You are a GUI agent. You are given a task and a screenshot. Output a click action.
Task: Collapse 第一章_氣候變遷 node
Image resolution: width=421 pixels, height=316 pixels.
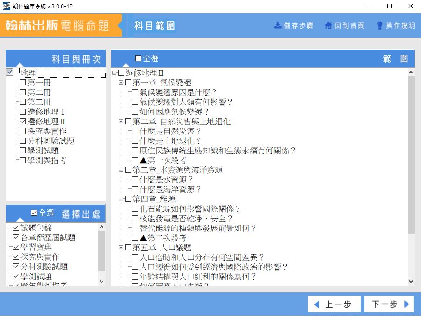click(121, 83)
